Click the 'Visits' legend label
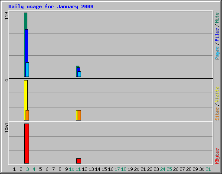The height and width of the screenshot is (174, 222). coord(217,95)
